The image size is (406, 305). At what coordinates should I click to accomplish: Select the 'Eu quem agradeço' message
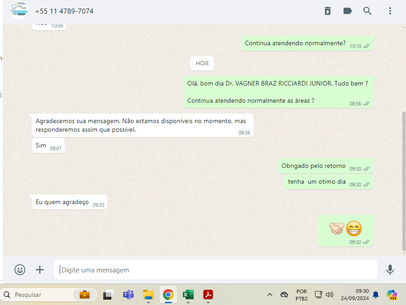tap(69, 202)
